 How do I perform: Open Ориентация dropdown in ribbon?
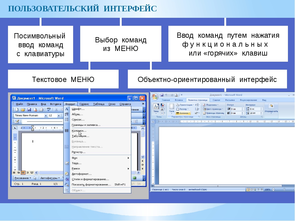(185, 105)
